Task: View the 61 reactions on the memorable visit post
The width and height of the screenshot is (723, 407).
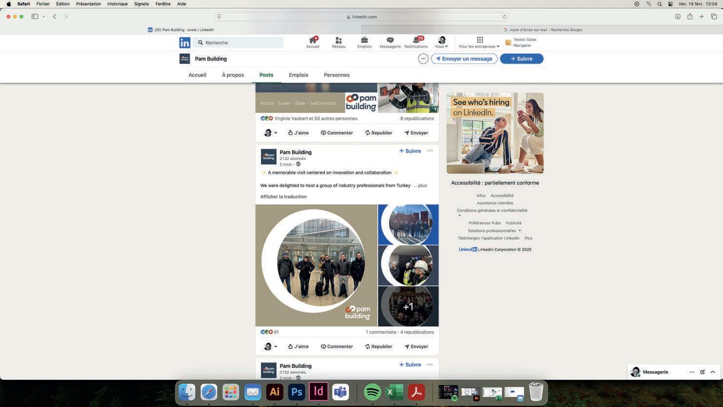Action: tap(270, 332)
